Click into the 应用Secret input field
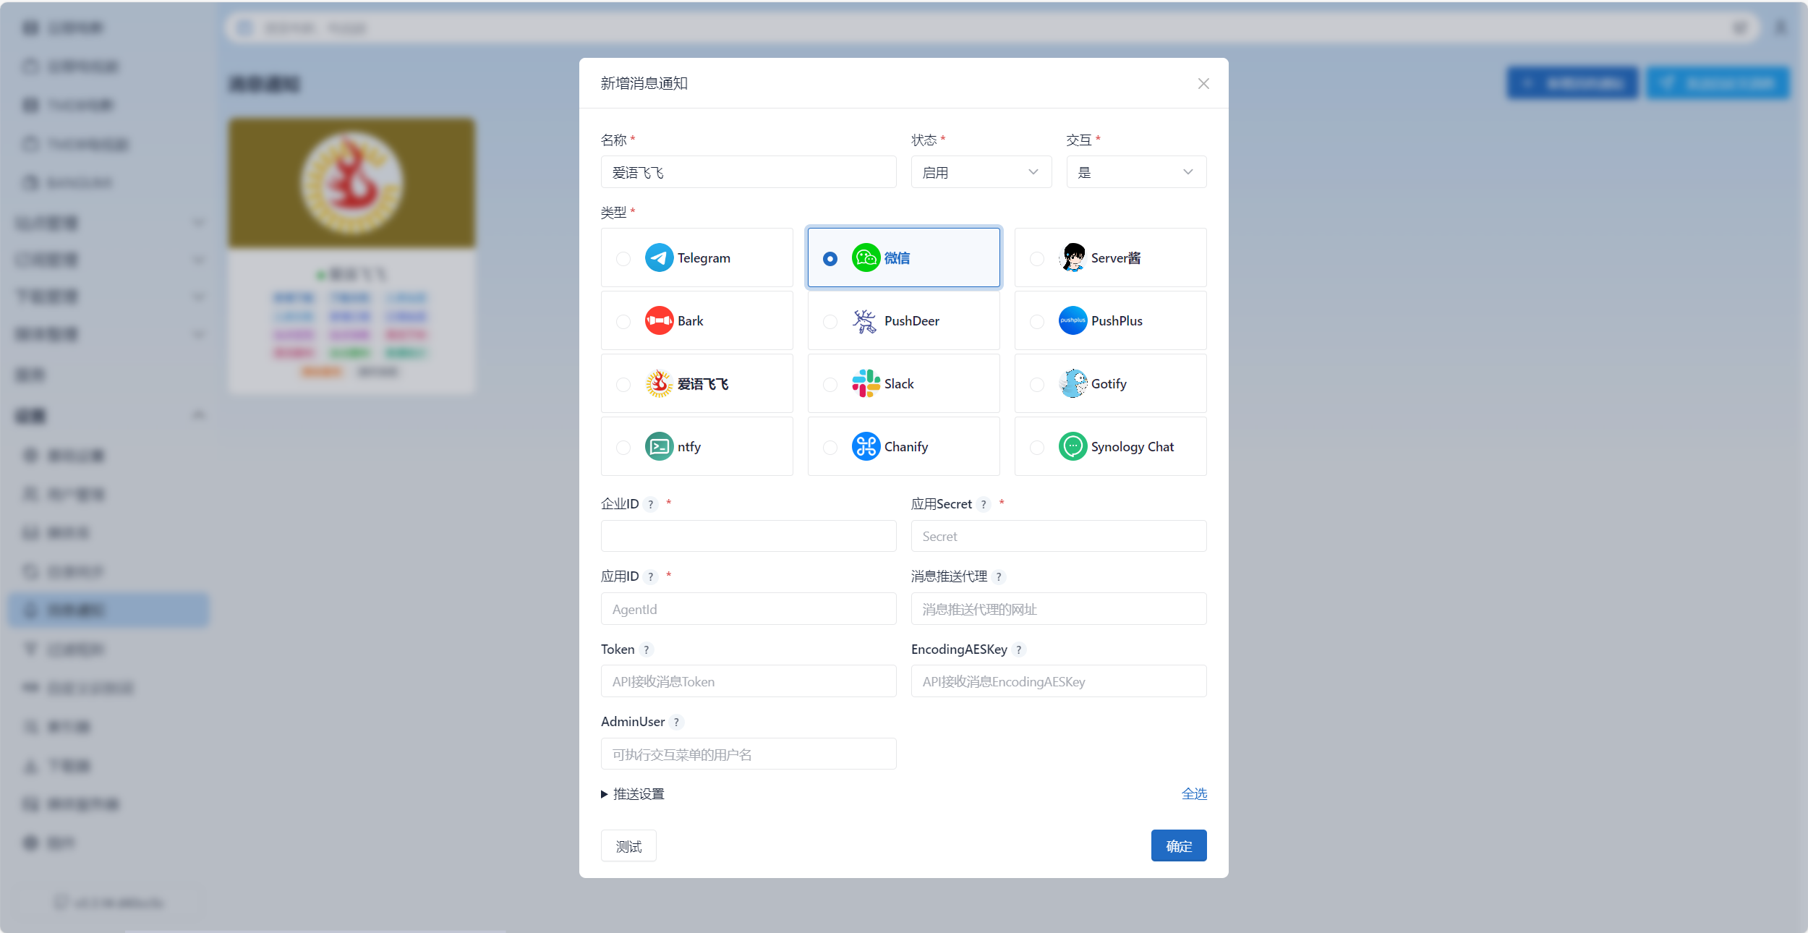Viewport: 1808px width, 933px height. click(x=1058, y=537)
